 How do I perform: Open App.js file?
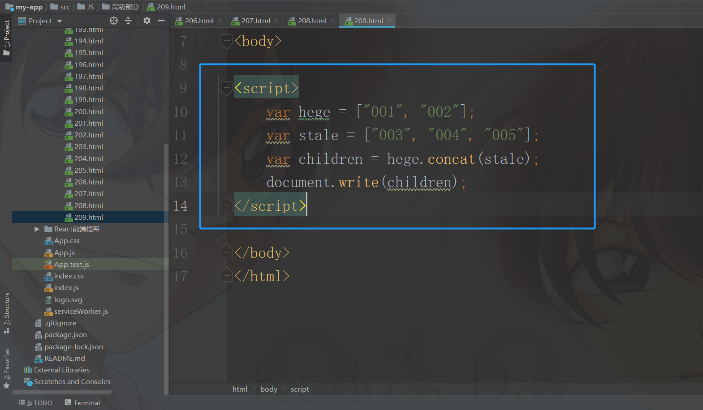point(60,253)
